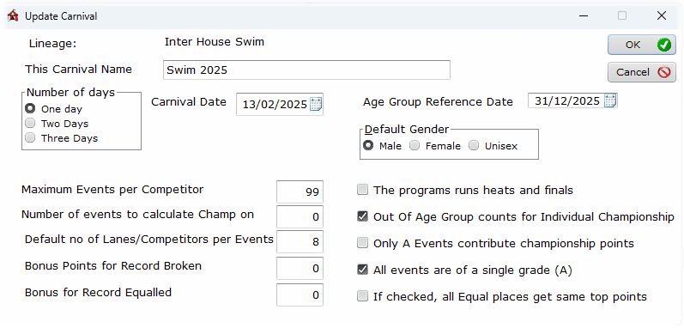Click the Number of days group label

pyautogui.click(x=70, y=93)
